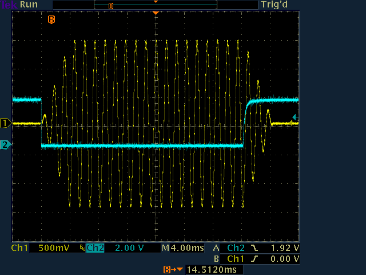Click the rising edge slope icon
Viewport: 366px width, 275px height.
click(x=254, y=259)
